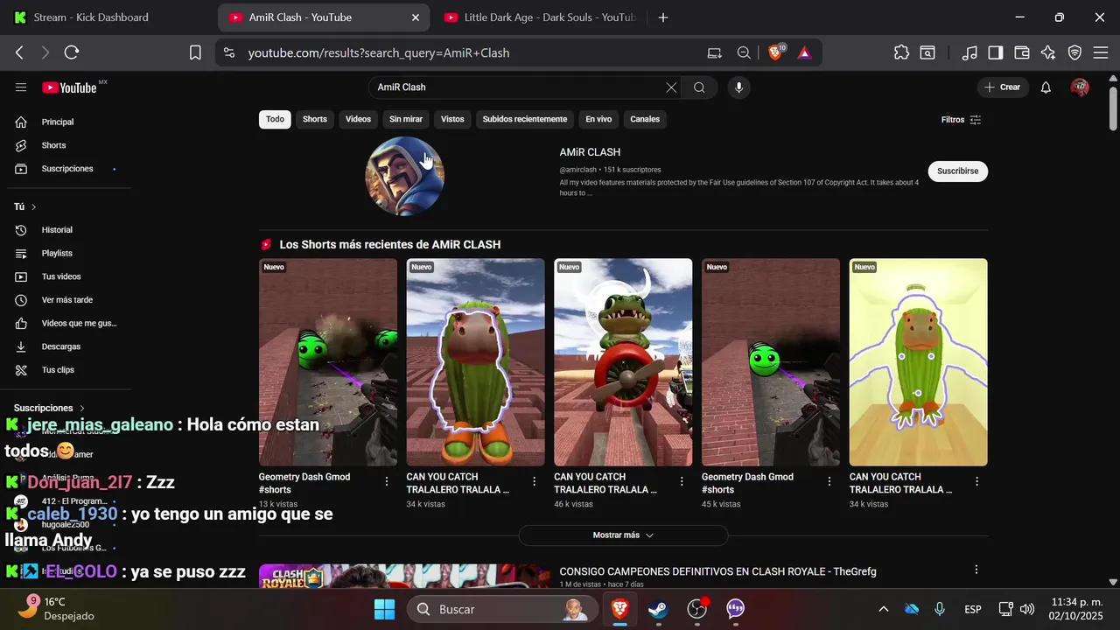Open the Brave Rewards triangle icon
The height and width of the screenshot is (630, 1120).
click(x=804, y=52)
